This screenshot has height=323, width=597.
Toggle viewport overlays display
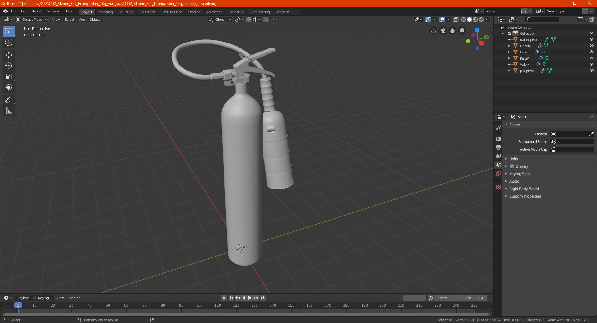point(442,20)
